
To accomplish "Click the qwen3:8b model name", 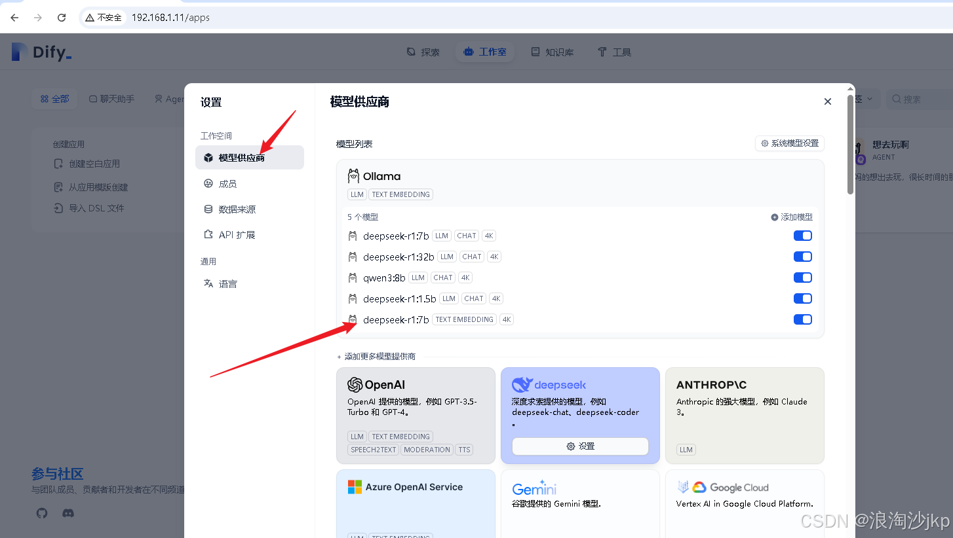I will tap(384, 278).
